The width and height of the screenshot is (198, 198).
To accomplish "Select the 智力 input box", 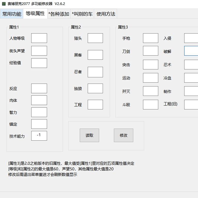I will [x=39, y=112].
